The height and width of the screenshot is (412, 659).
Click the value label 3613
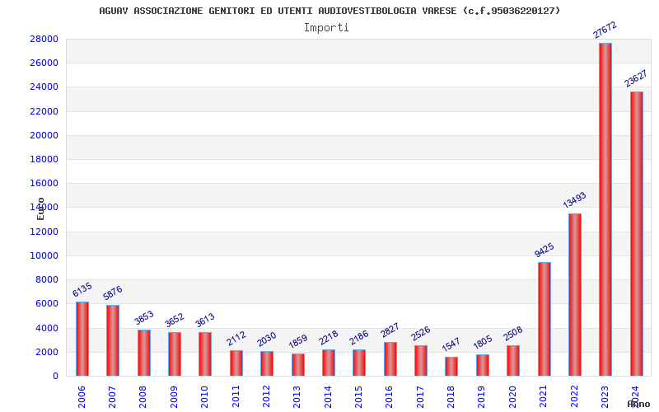pyautogui.click(x=204, y=320)
